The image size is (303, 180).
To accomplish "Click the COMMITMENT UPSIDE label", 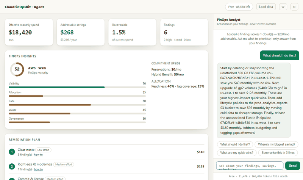I will tap(166, 63).
